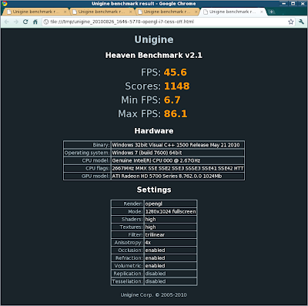Click the Unigine page heading
Screen dimensions: 308x306
pos(154,39)
